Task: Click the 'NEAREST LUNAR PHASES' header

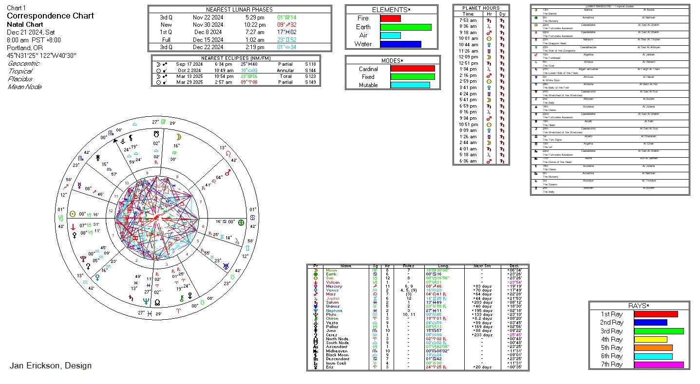Action: (x=239, y=10)
